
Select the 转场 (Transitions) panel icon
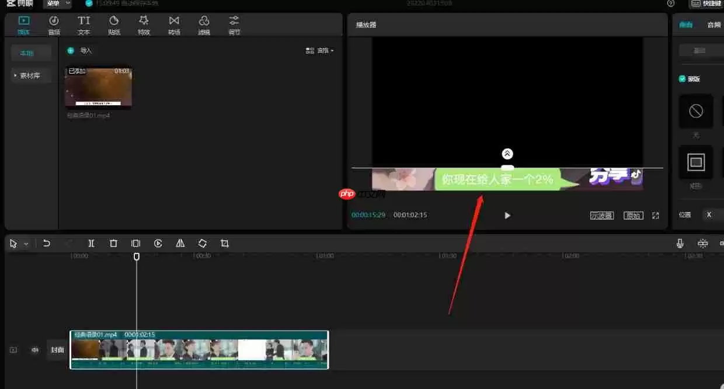pyautogui.click(x=174, y=25)
